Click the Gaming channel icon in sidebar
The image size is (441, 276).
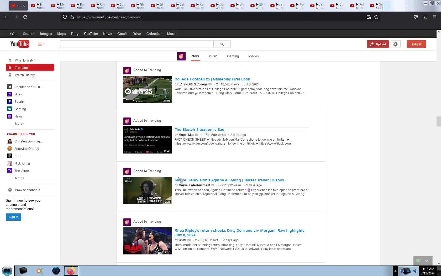[10, 109]
